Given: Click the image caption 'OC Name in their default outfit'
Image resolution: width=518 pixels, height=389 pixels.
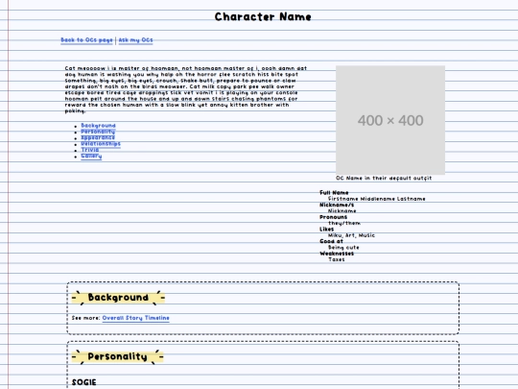Looking at the screenshot, I should click(384, 178).
